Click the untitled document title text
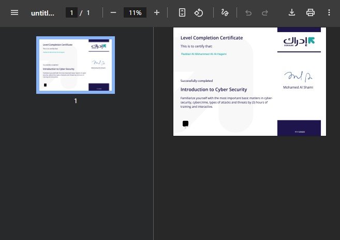The width and height of the screenshot is (340, 240). click(x=42, y=12)
